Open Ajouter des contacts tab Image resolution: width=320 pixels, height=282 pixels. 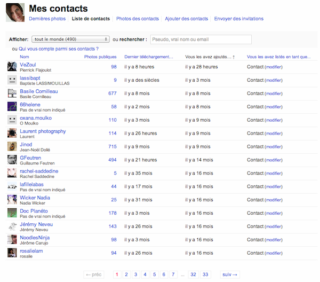pyautogui.click(x=186, y=19)
